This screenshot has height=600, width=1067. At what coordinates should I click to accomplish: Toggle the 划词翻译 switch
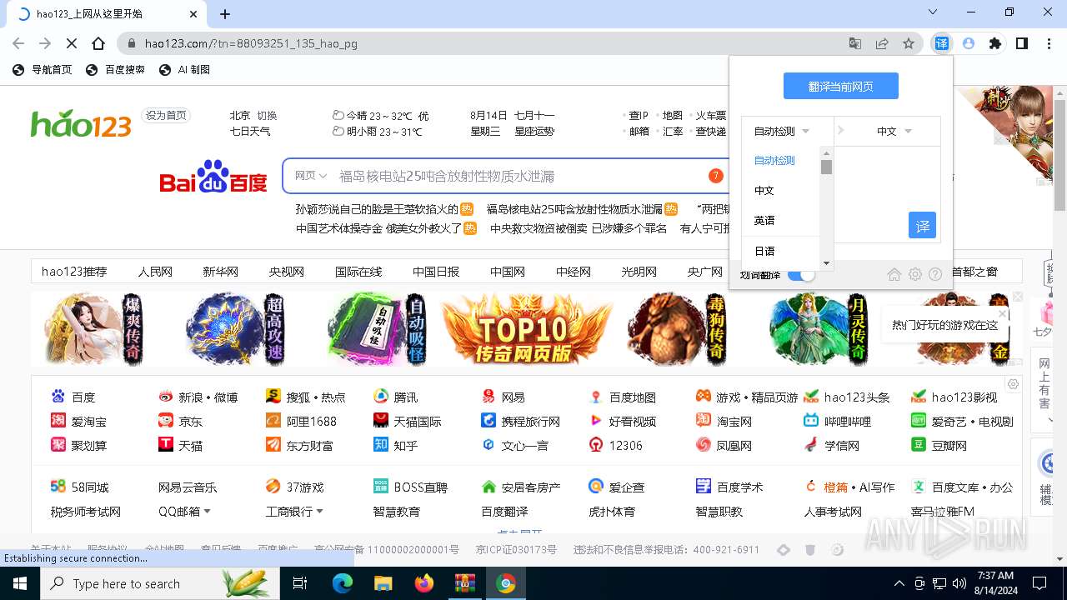(x=801, y=275)
